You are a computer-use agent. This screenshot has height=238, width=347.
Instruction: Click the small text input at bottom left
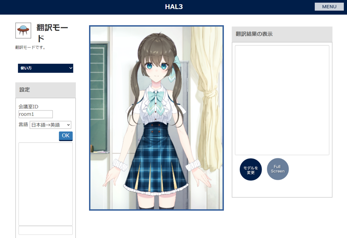[45, 230]
